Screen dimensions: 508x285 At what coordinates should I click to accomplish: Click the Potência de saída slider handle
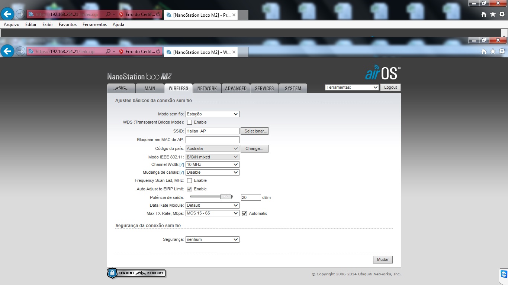click(x=226, y=197)
